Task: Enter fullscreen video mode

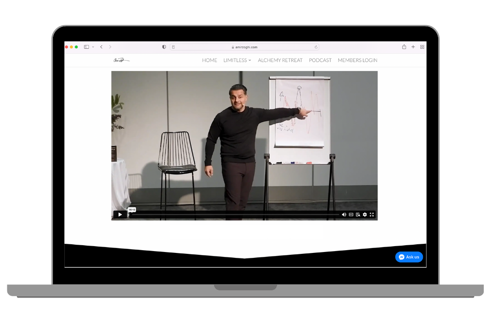Action: 372,215
